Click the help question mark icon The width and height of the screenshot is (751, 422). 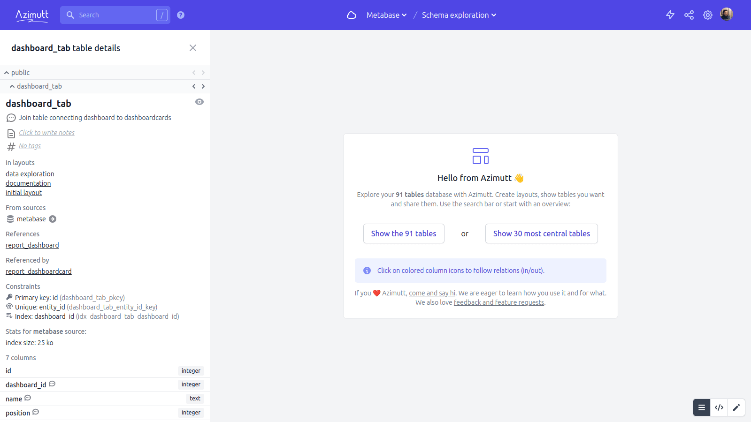tap(181, 15)
